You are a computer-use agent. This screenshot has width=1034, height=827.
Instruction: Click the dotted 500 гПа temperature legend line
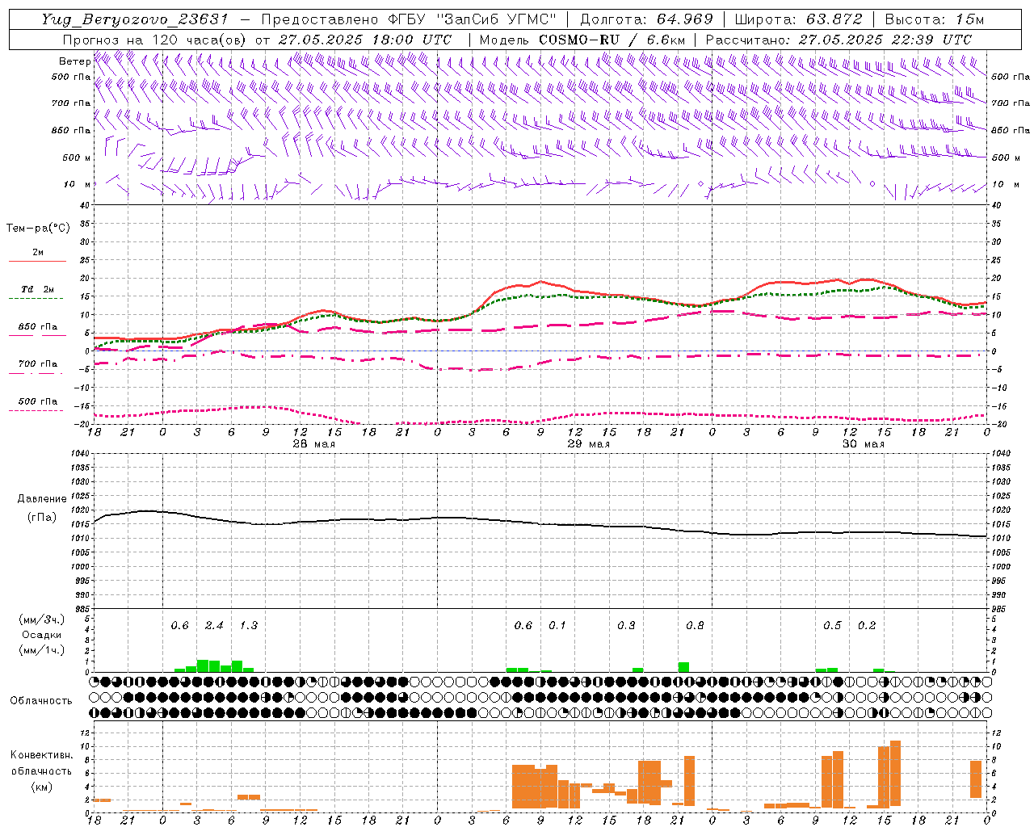37,410
